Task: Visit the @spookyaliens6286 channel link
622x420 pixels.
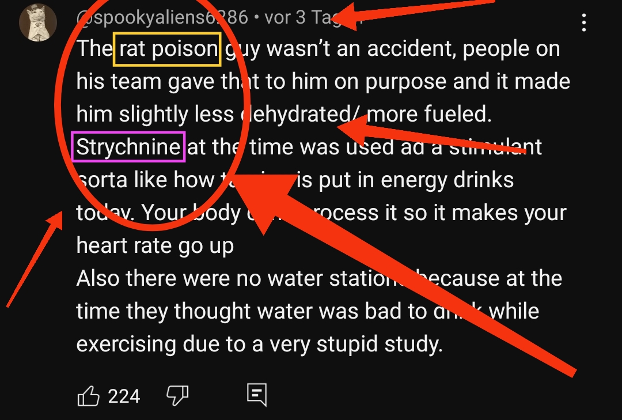Action: [162, 17]
